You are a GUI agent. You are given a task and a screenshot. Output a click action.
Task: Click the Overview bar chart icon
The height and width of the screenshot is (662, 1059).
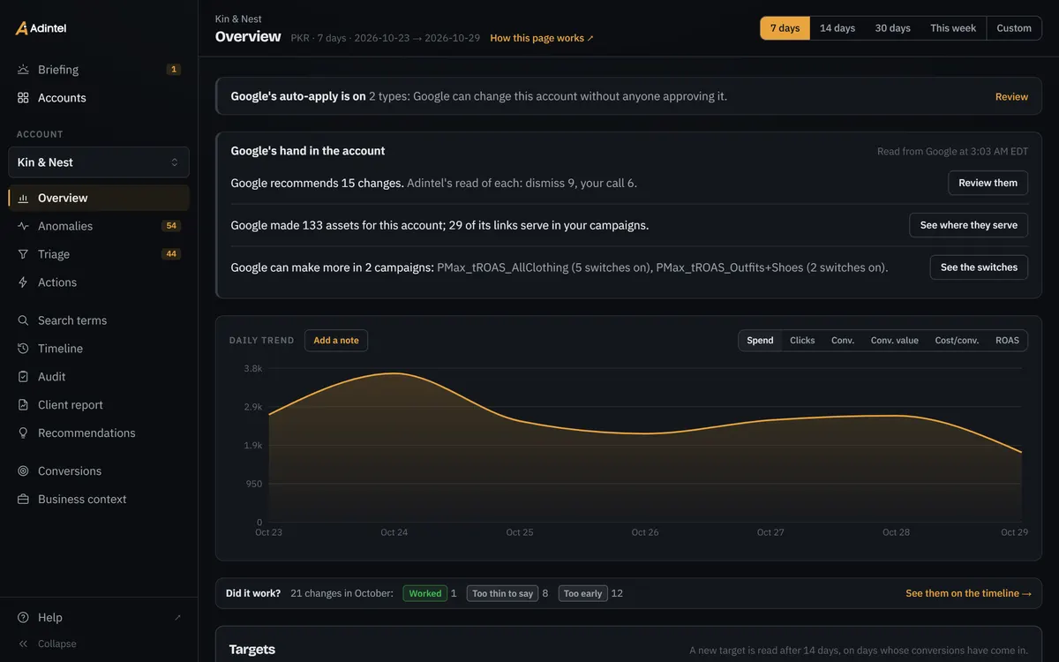(x=23, y=198)
